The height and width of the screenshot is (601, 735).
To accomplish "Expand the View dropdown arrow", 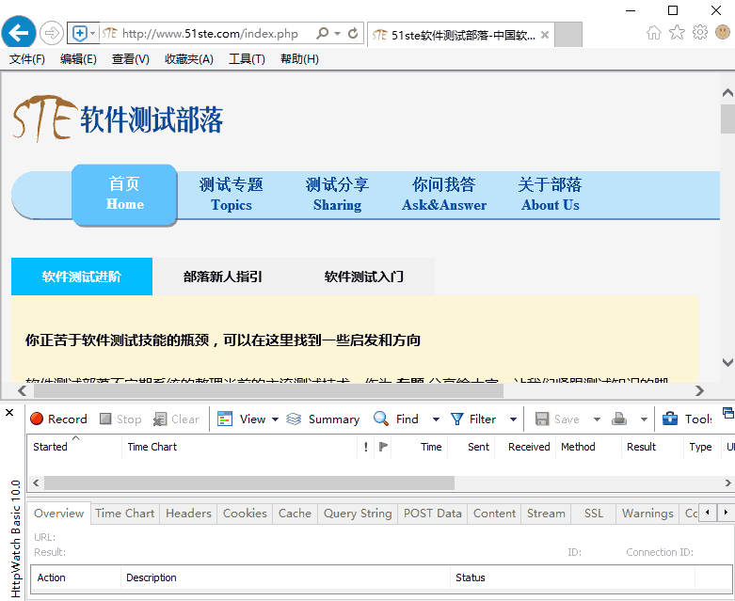I will pos(275,419).
